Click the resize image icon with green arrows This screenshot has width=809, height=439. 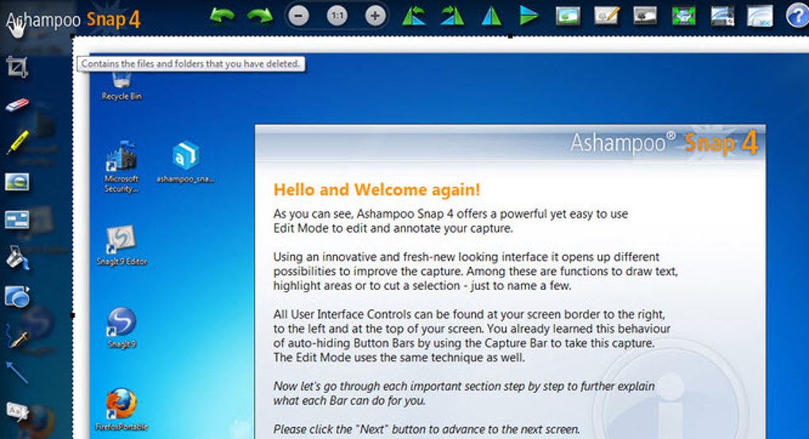click(684, 16)
